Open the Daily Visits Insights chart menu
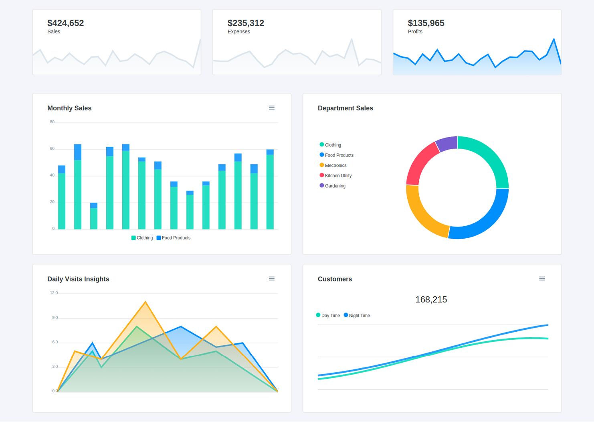 click(x=271, y=278)
